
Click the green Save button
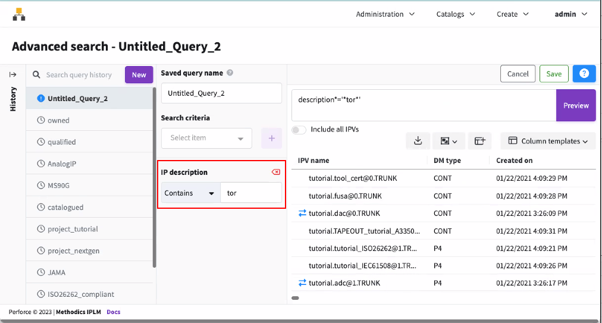(554, 74)
